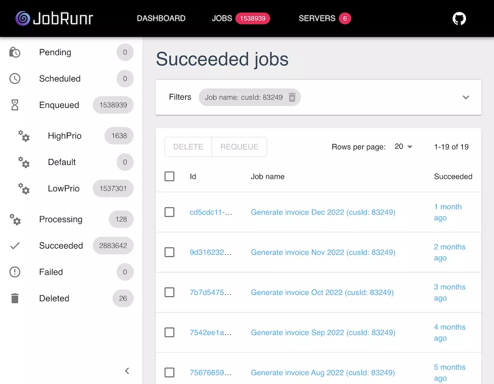Select the Scheduled clock icon
This screenshot has height=384, width=494.
click(14, 79)
